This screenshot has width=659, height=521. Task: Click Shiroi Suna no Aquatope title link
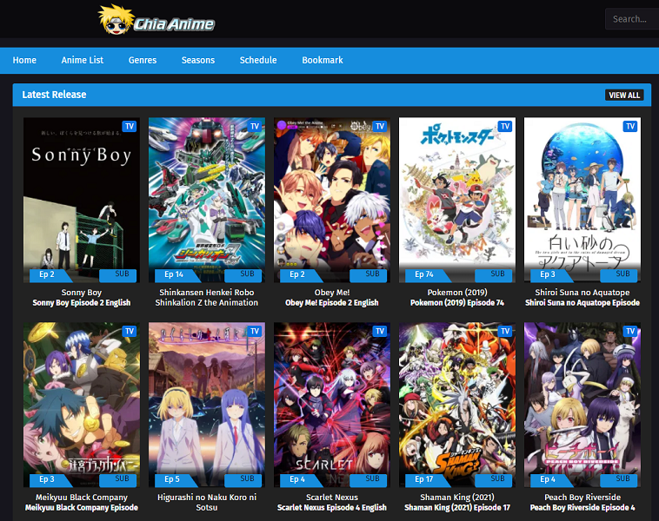(x=582, y=293)
